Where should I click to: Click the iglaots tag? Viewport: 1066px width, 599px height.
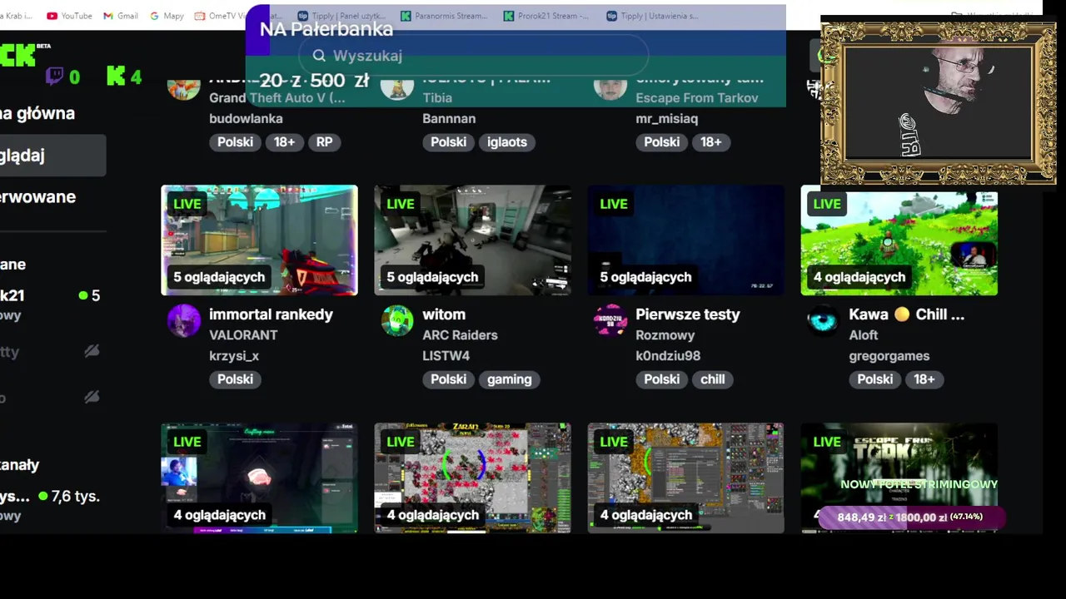pyautogui.click(x=507, y=142)
